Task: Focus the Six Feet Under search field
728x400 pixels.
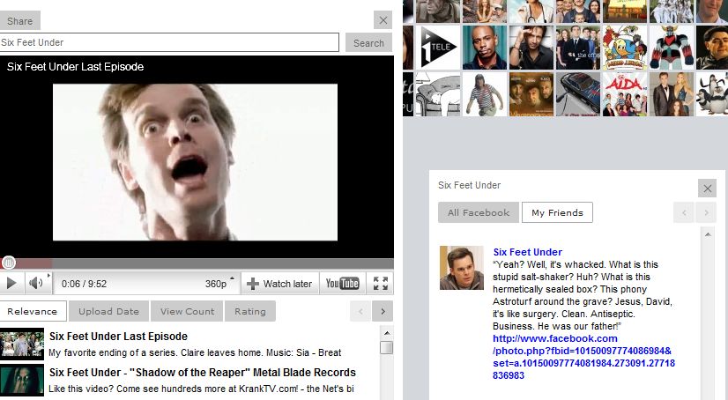Action: (x=169, y=42)
